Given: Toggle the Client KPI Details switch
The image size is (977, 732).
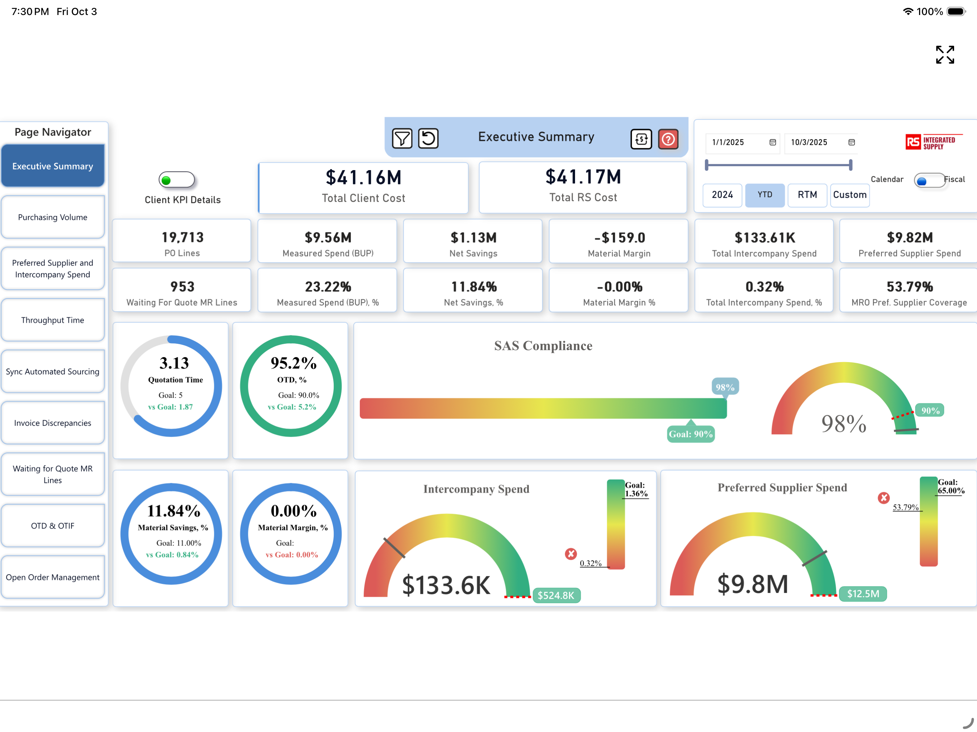Looking at the screenshot, I should [x=177, y=180].
